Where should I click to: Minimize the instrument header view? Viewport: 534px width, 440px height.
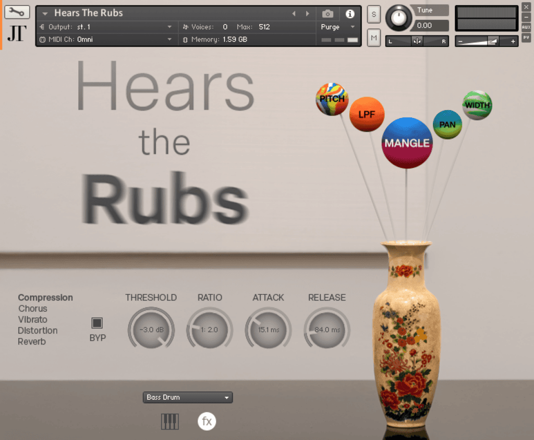pos(526,17)
